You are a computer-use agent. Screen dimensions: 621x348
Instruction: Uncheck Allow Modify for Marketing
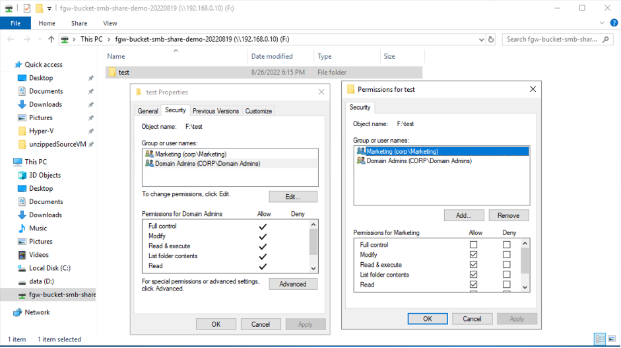[x=473, y=254]
